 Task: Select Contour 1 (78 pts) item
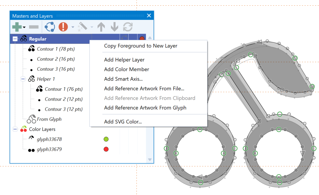tap(56, 49)
